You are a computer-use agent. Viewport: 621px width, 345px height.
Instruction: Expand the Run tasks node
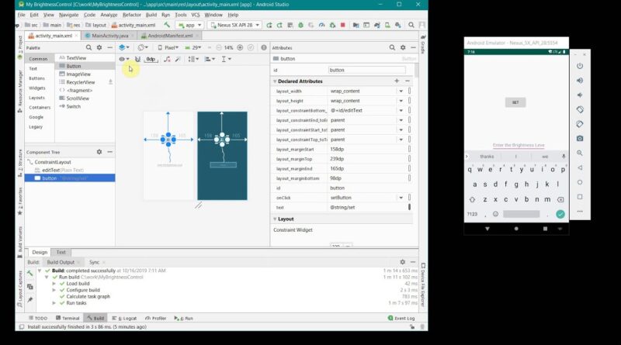[x=54, y=303]
